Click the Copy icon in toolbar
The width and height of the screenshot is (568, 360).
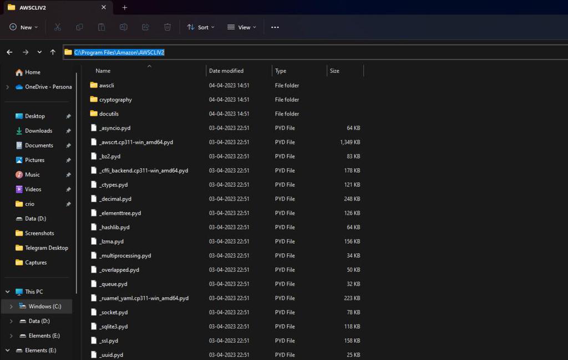79,27
